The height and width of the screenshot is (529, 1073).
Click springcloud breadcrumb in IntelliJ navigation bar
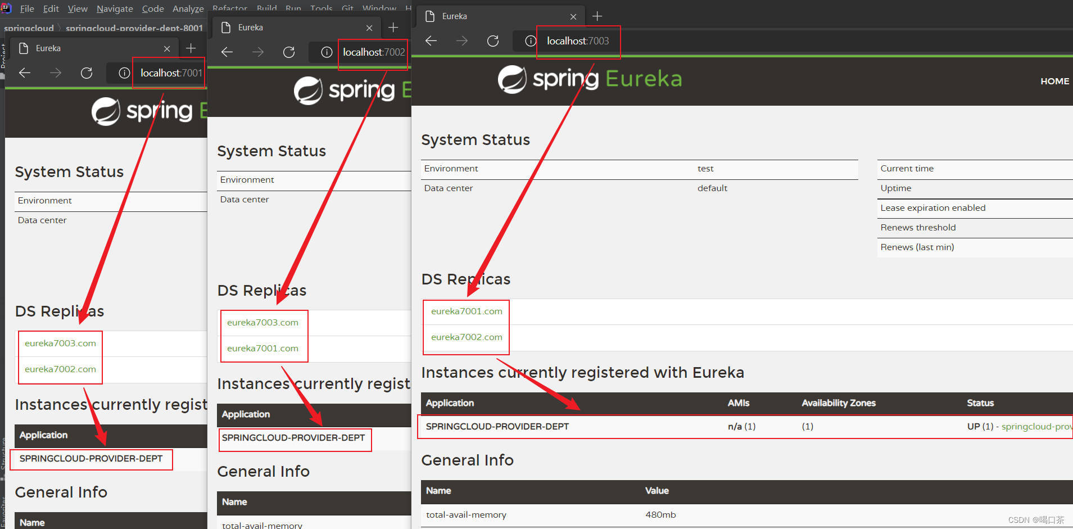click(29, 28)
